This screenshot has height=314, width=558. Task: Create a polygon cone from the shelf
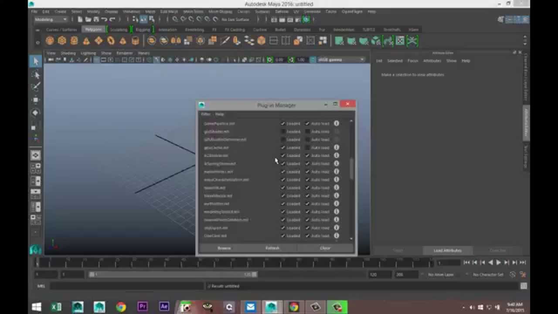pos(86,41)
